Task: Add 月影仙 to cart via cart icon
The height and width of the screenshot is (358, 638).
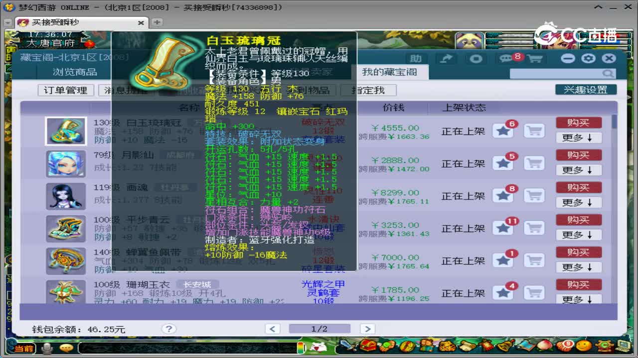Action: click(x=534, y=164)
